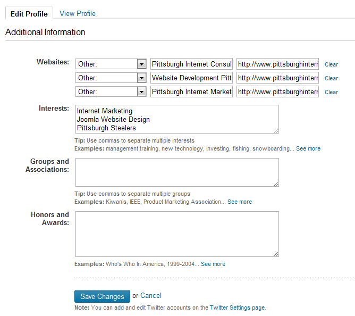Click the Pittsburgh Internet Market name field
The width and height of the screenshot is (355, 316).
pyautogui.click(x=192, y=92)
